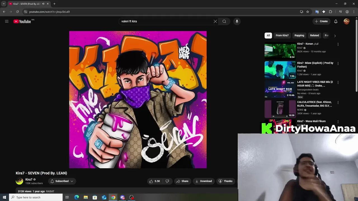Open the Kira7 channel name link
This screenshot has height=201, width=358.
pyautogui.click(x=29, y=180)
